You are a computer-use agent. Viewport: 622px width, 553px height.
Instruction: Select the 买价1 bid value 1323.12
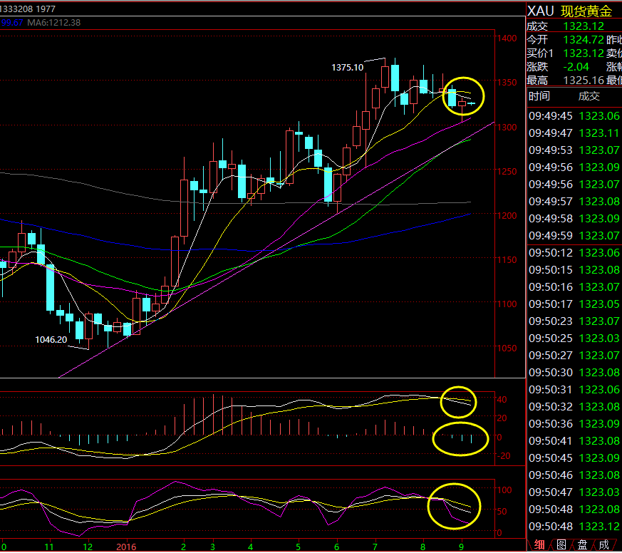pos(584,53)
